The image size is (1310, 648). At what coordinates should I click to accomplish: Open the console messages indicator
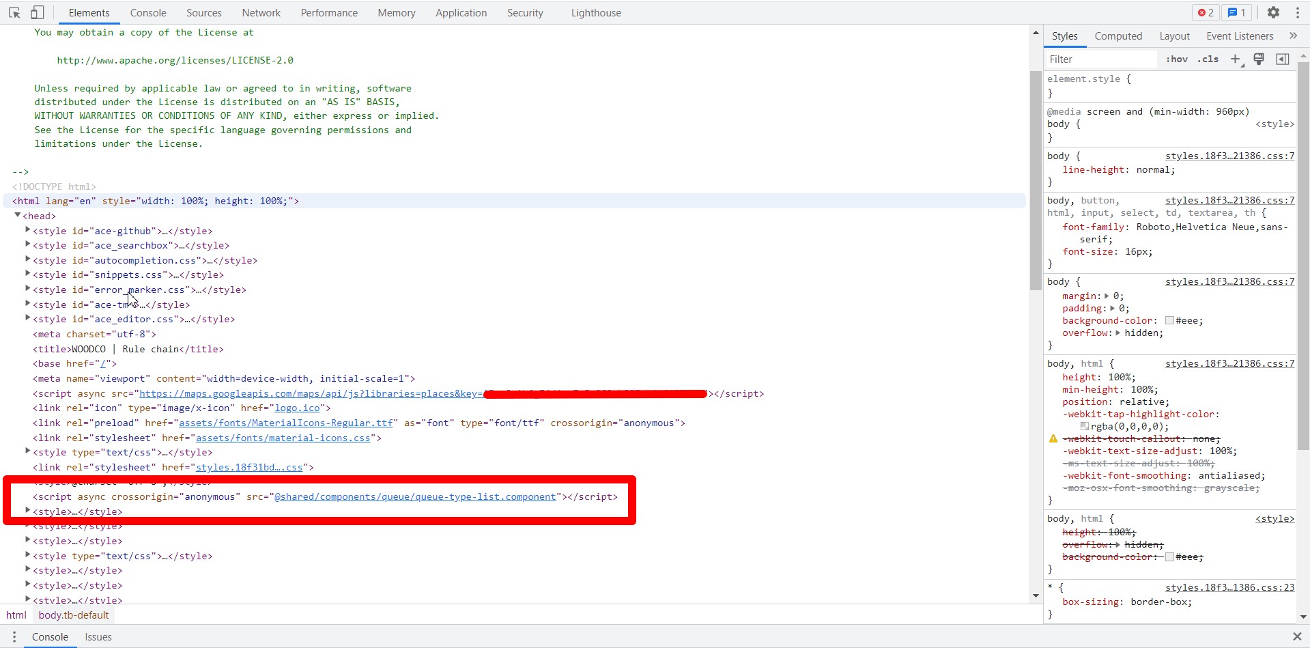[1236, 12]
